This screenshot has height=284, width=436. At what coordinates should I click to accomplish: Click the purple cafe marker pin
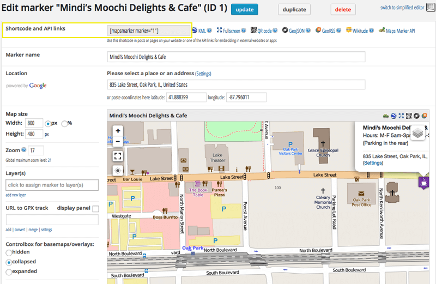(423, 183)
